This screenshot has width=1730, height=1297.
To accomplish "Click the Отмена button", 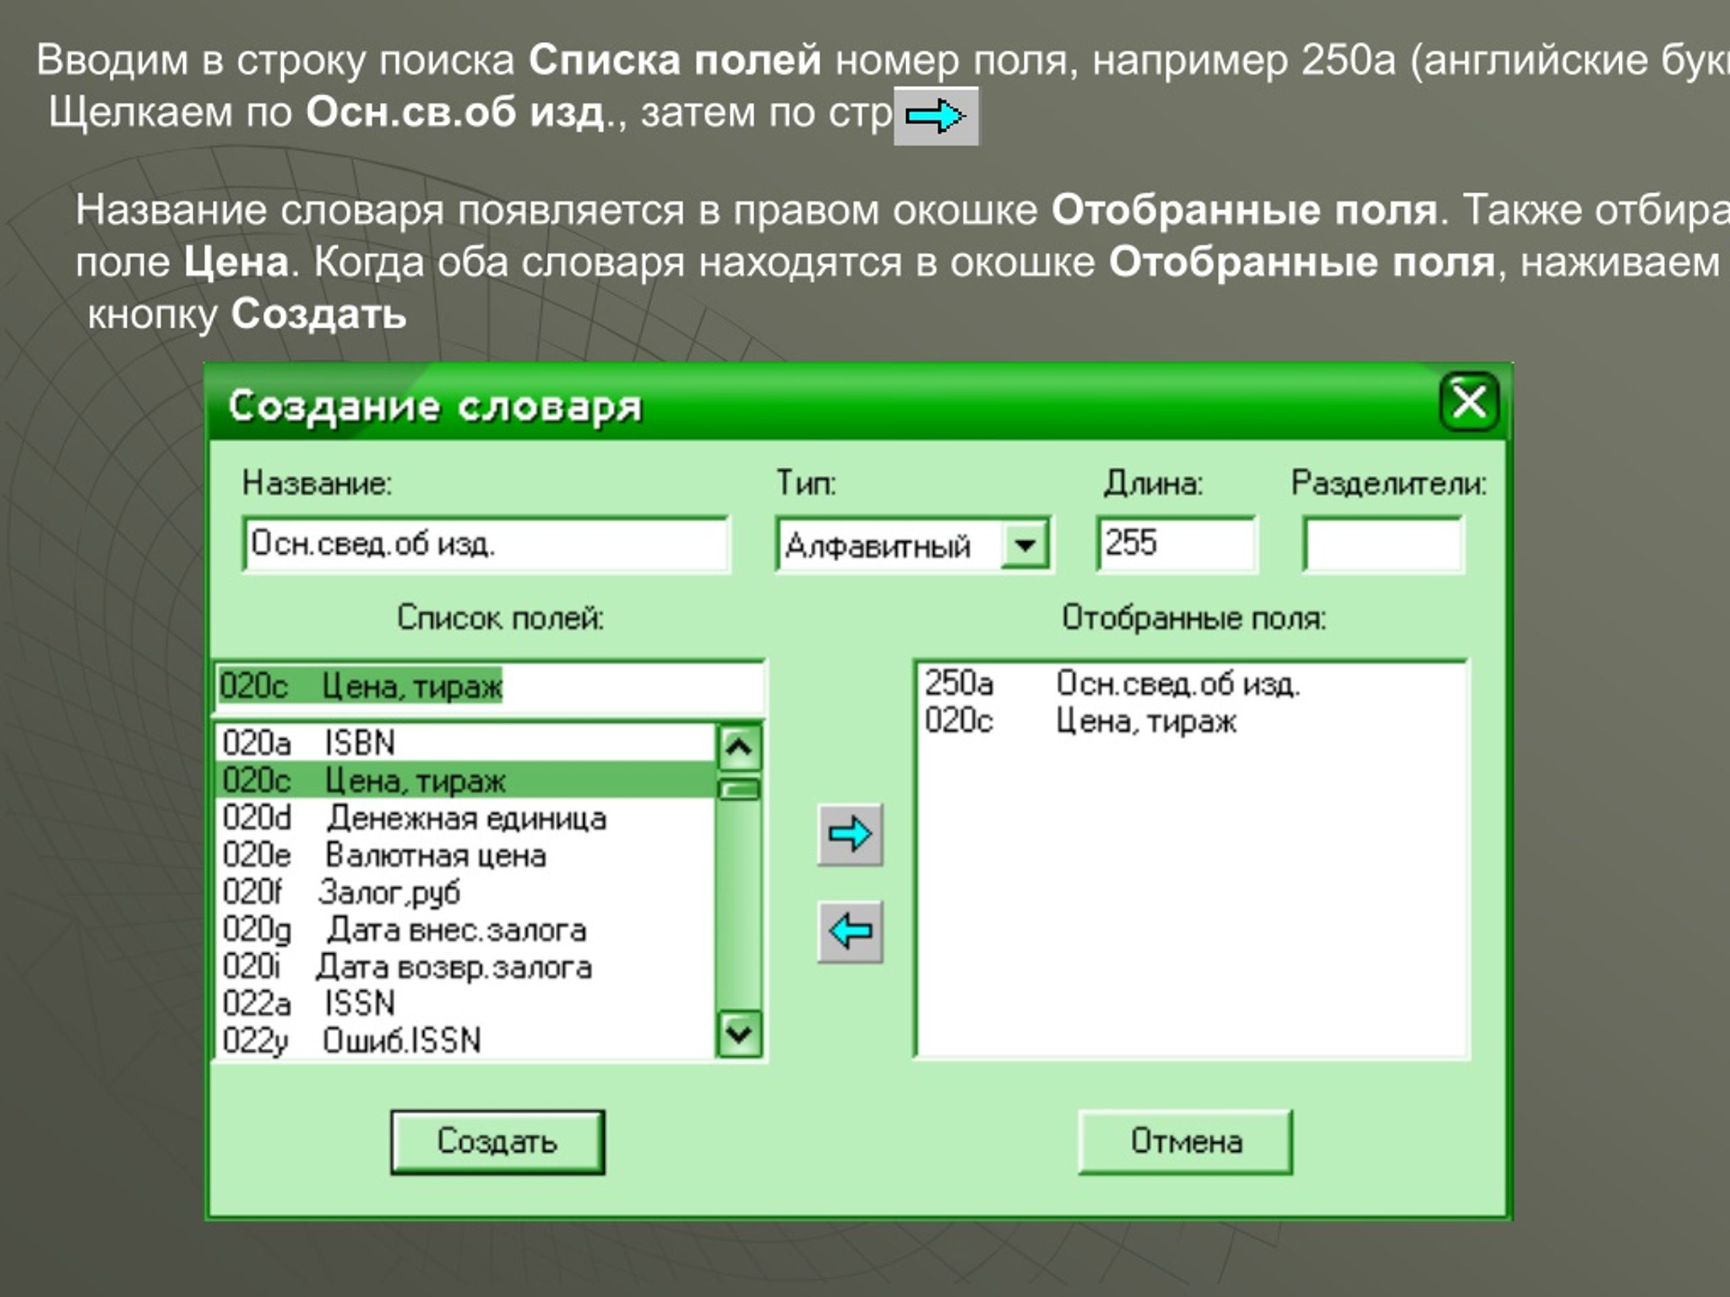I will (x=1186, y=1142).
